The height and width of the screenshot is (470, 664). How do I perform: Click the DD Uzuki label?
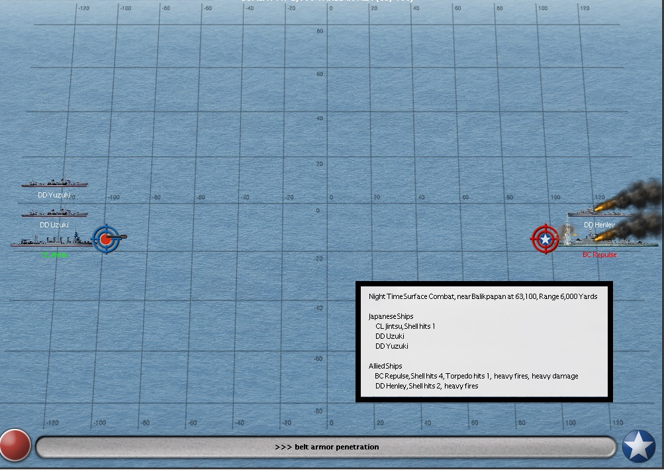point(54,225)
